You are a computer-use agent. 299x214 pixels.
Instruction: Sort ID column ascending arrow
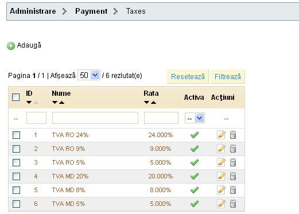[x=36, y=103]
